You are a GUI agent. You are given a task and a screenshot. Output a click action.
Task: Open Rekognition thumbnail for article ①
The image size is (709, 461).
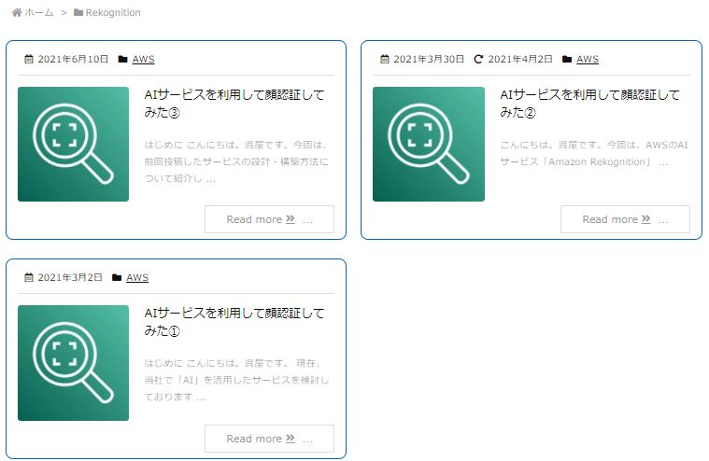coord(73,363)
